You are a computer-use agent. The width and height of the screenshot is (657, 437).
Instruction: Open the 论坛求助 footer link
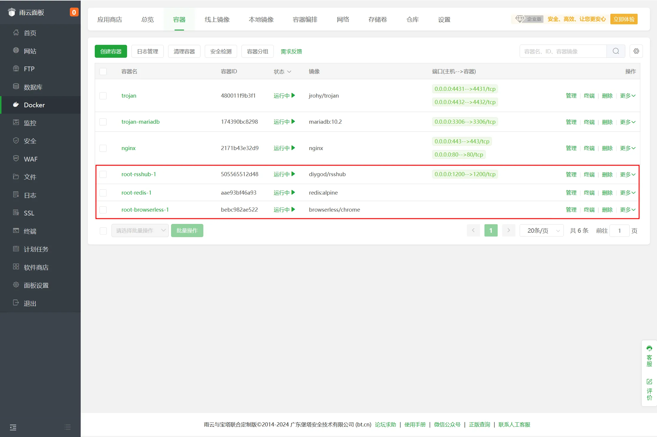(x=385, y=425)
